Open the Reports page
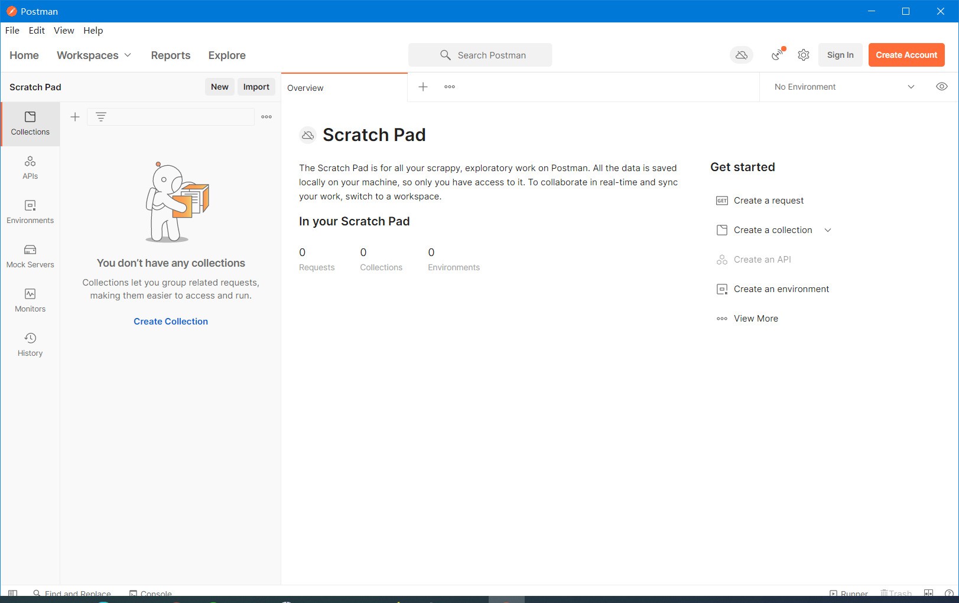The height and width of the screenshot is (603, 959). (171, 55)
